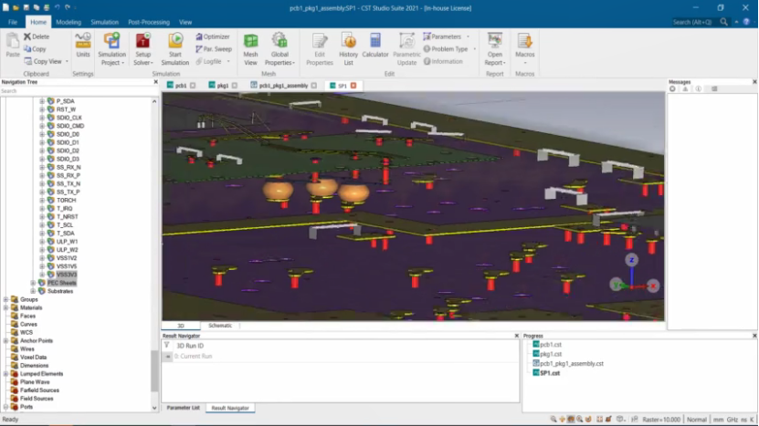
Task: Close the SP1 document tab
Action: pos(353,86)
